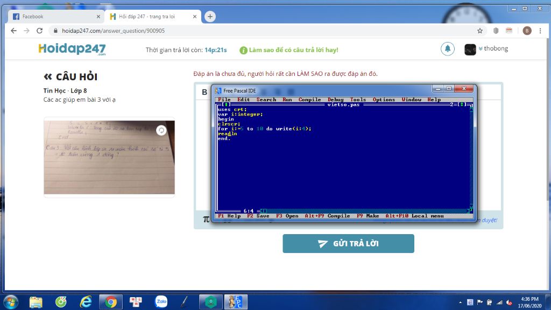Reload the current page
The height and width of the screenshot is (310, 551).
(x=40, y=31)
